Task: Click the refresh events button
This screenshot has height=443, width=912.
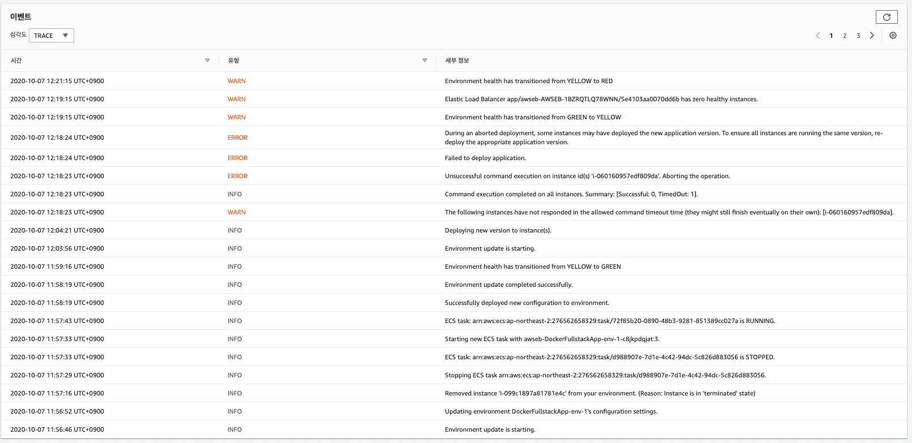Action: tap(887, 17)
